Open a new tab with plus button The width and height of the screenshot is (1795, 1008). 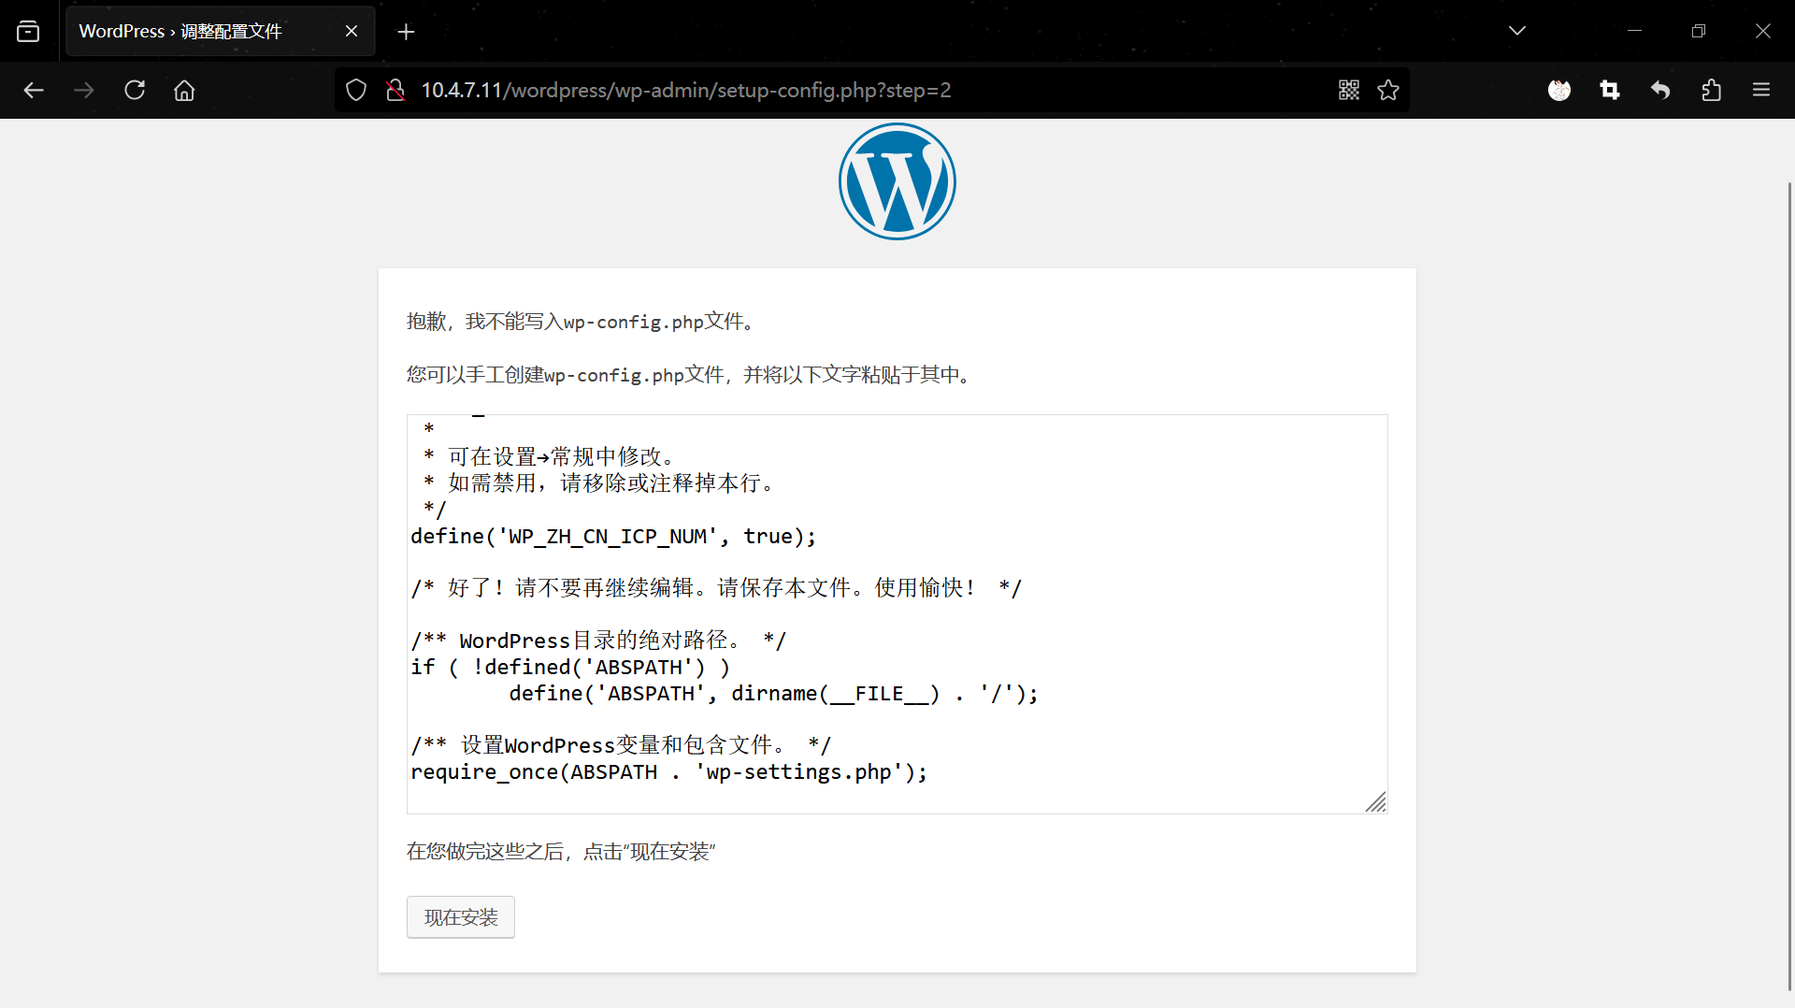coord(406,32)
